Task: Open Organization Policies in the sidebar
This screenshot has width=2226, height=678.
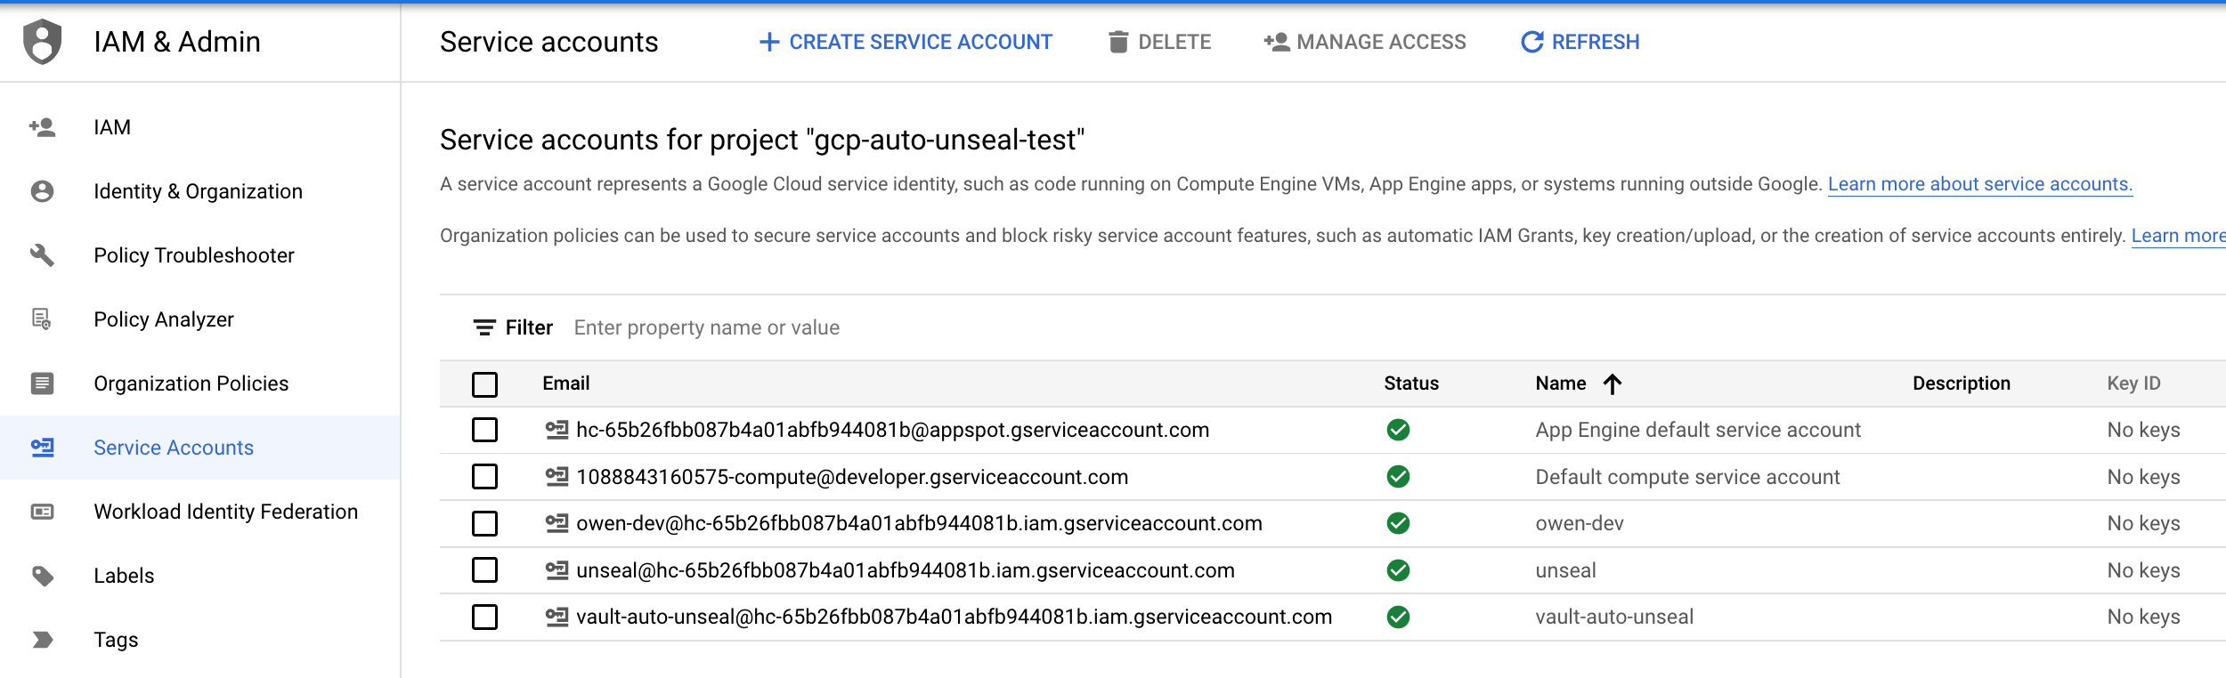Action: coord(191,383)
